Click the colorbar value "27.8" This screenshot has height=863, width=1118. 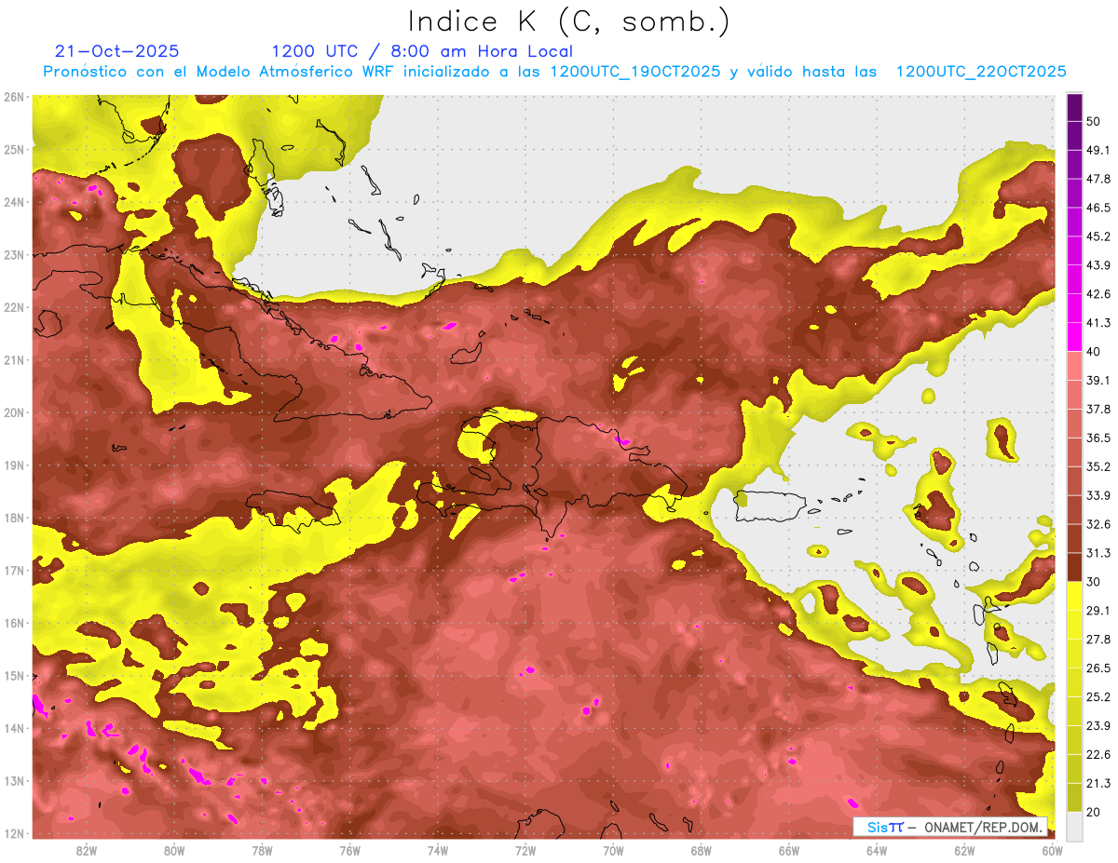point(1098,639)
